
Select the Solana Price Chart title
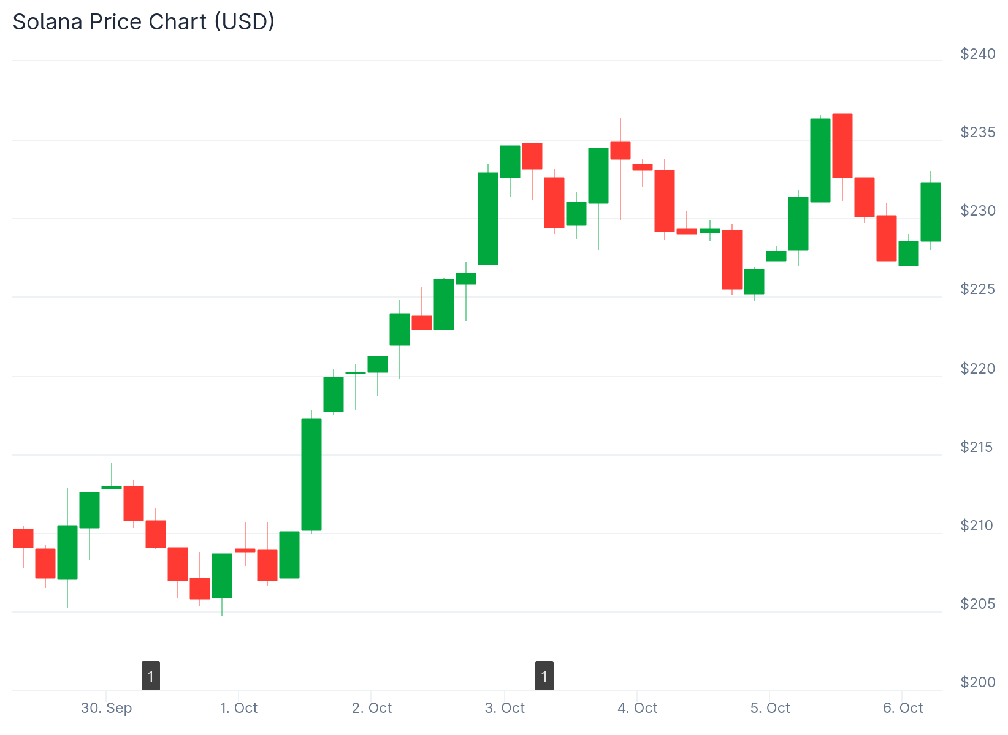[143, 22]
